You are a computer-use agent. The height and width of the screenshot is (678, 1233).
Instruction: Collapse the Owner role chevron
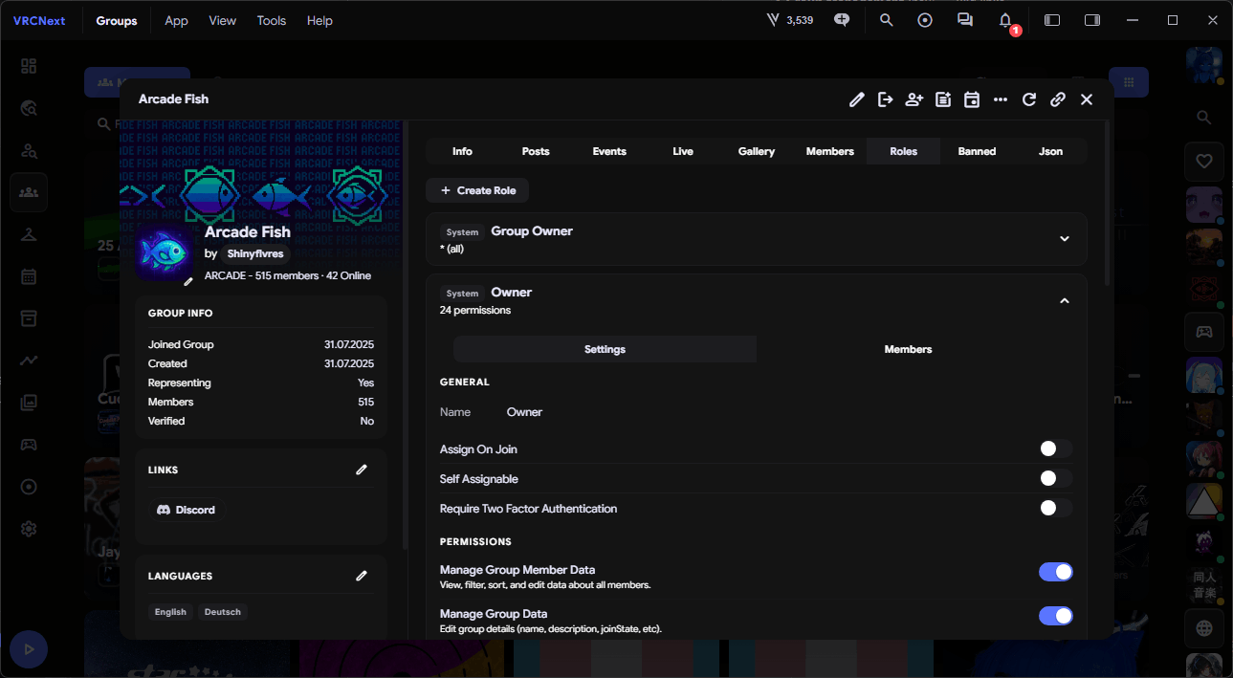(1065, 300)
